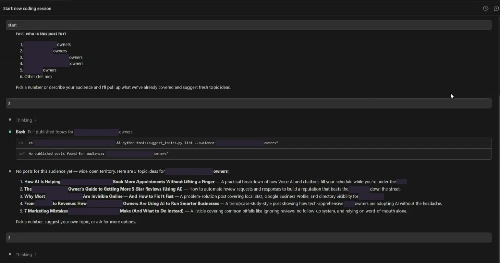Start a new chat with plus bubble icon

point(496,8)
